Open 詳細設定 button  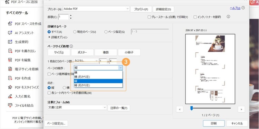163,9
